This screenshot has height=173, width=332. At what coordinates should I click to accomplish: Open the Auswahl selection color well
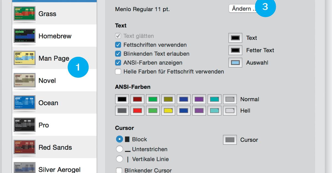235,63
